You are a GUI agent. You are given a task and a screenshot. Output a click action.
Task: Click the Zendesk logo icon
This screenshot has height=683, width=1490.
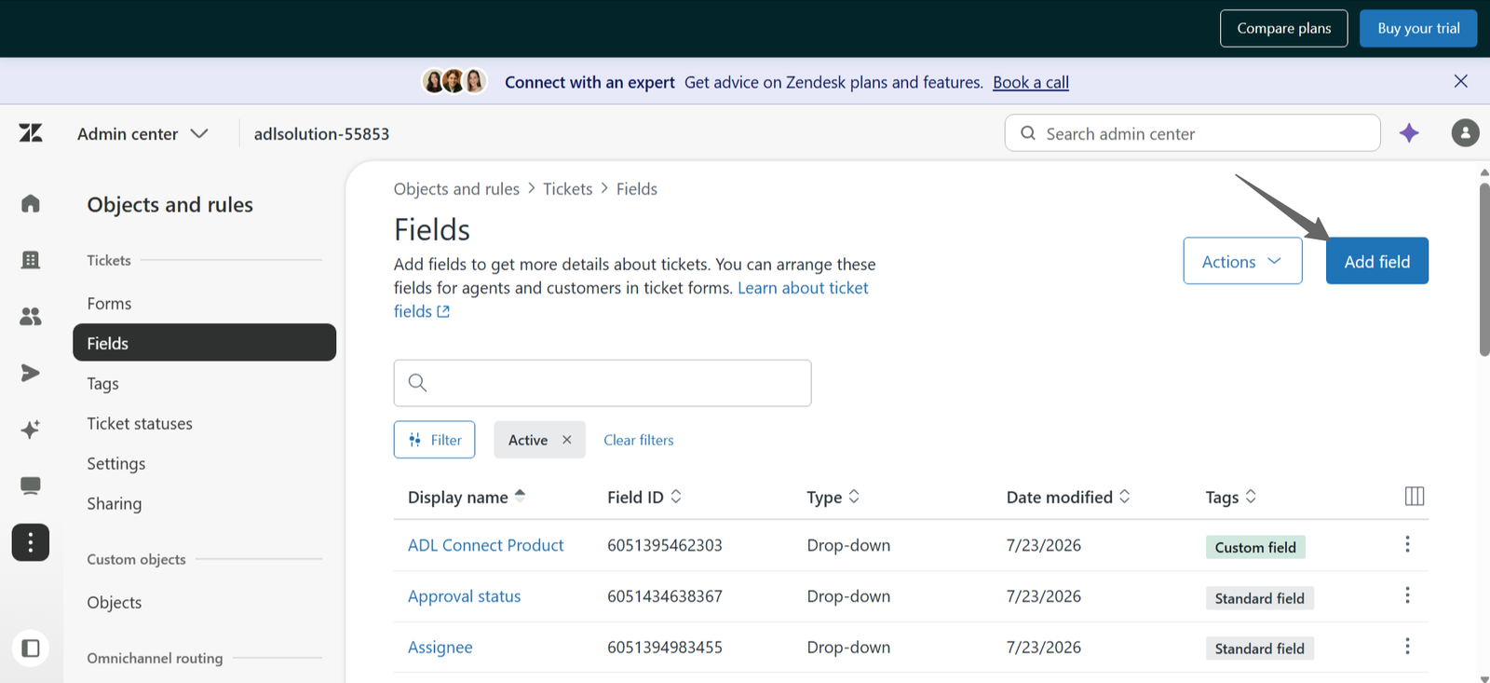[31, 133]
